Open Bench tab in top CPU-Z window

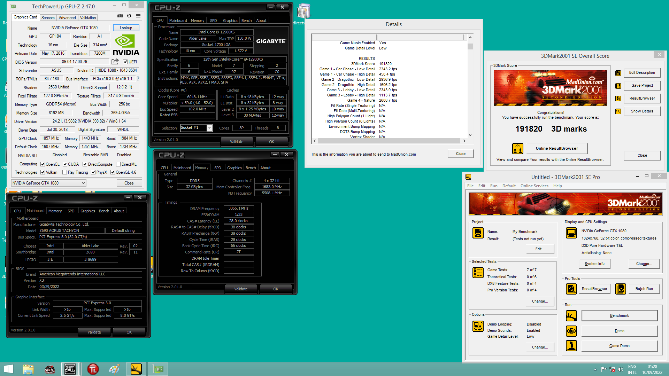pyautogui.click(x=246, y=21)
